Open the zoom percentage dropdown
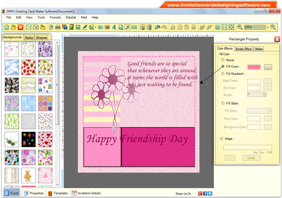Viewport: 282px width, 198px height. (x=267, y=27)
